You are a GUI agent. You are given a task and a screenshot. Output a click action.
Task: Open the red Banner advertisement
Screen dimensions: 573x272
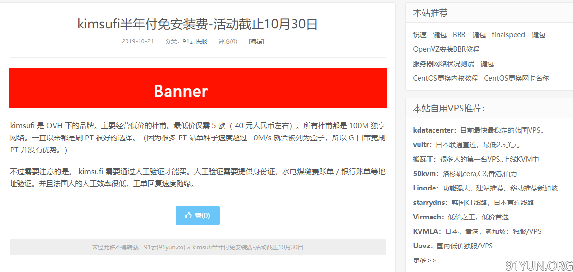pyautogui.click(x=198, y=88)
